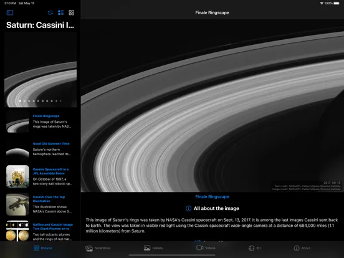Tap the refresh arrows icon
Screen dimensions: 344x258
[x=50, y=12]
